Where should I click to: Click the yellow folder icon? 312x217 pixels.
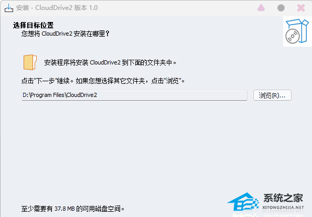[x=30, y=62]
